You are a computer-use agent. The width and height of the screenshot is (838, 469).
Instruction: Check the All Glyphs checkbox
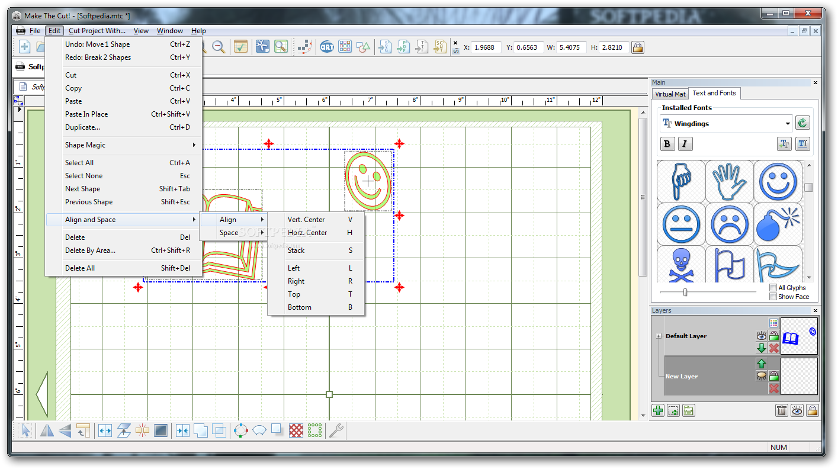tap(773, 288)
